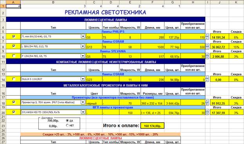The width and height of the screenshot is (244, 144).
Task: Click the G13 socket cell
Action: [x=94, y=46]
